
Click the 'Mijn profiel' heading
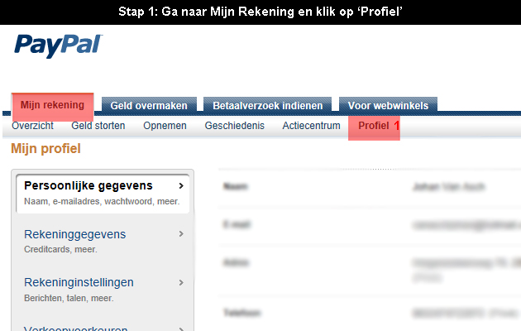[x=45, y=149]
